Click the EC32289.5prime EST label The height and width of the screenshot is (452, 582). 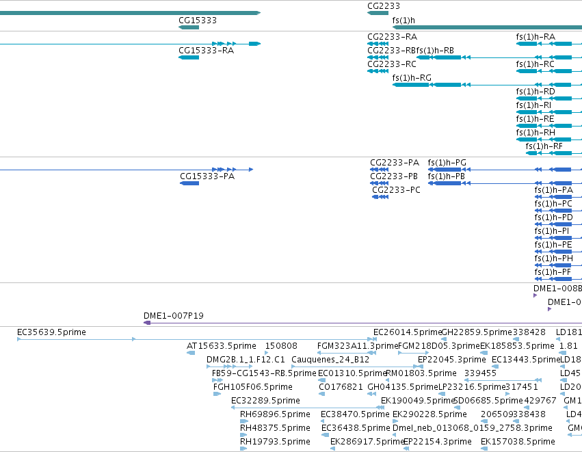click(265, 401)
